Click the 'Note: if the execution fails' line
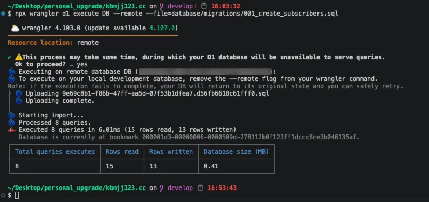Viewport: 429px width, 202px height. pos(205,86)
